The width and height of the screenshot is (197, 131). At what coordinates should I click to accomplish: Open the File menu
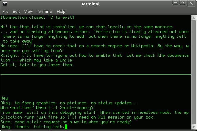pos(6,12)
